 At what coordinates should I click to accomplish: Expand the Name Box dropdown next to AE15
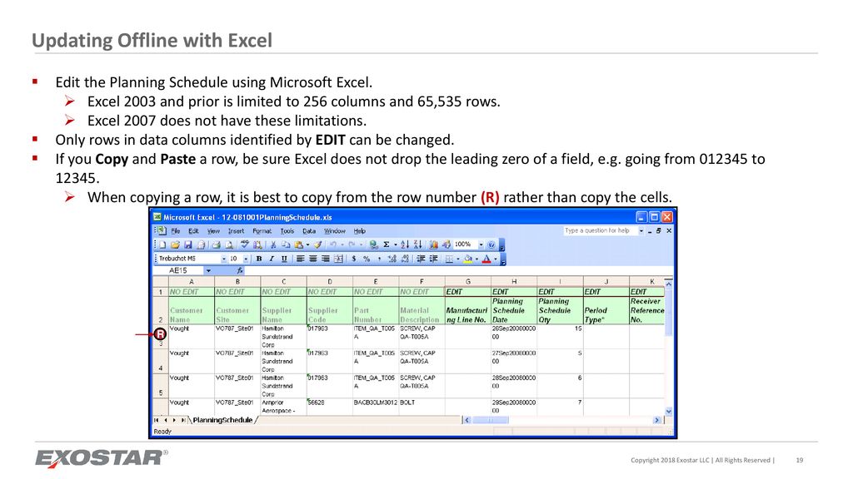pos(208,270)
